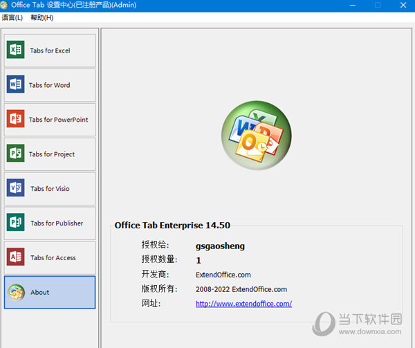This screenshot has width=415, height=348.
Task: Click the license count value 1
Action: [x=199, y=260]
